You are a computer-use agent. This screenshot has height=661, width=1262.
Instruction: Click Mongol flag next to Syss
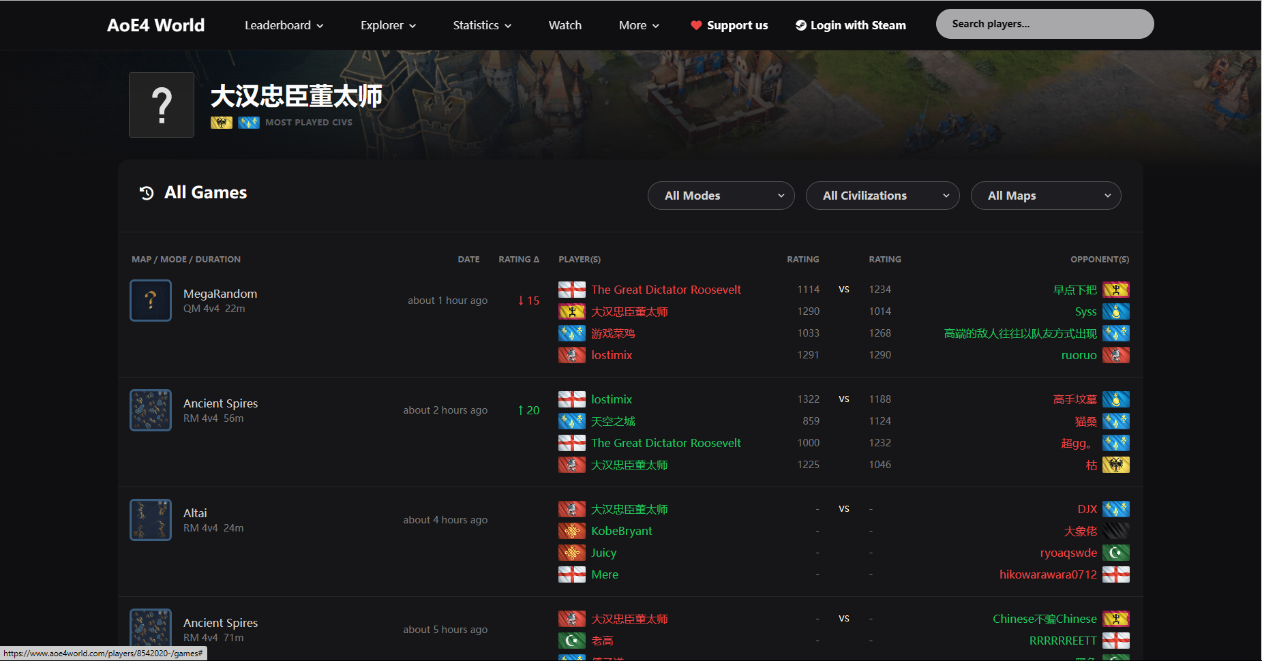[1116, 311]
